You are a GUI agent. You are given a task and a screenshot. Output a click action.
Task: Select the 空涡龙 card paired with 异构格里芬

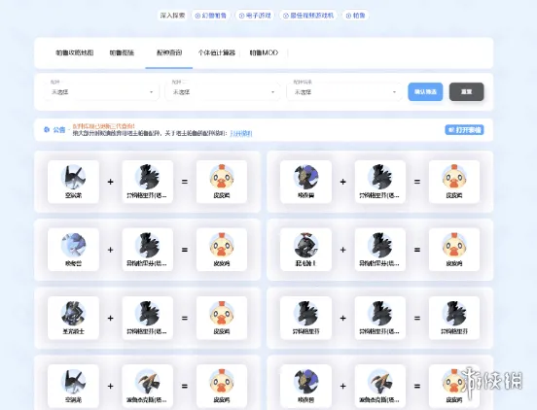(x=73, y=182)
